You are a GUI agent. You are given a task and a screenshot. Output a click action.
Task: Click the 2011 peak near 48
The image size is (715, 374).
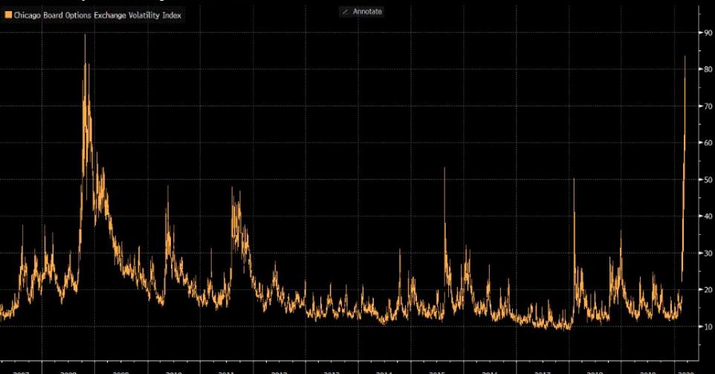click(232, 187)
